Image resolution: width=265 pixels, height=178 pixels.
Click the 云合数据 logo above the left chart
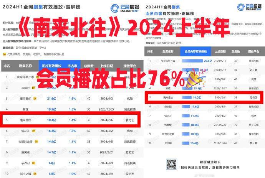[x=125, y=8]
